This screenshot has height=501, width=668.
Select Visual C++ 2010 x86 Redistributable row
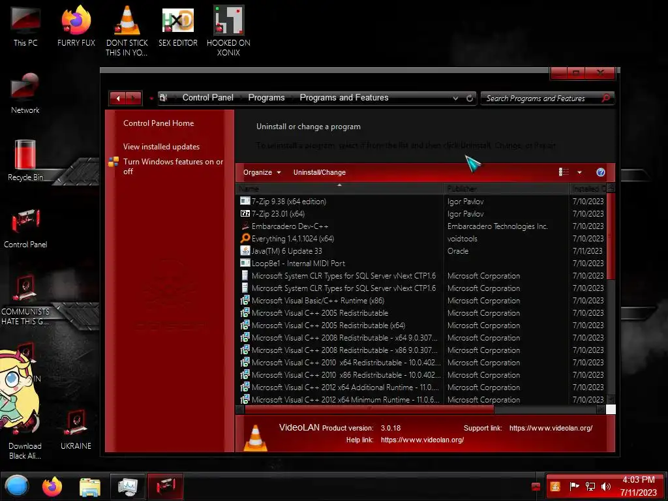[x=421, y=375]
